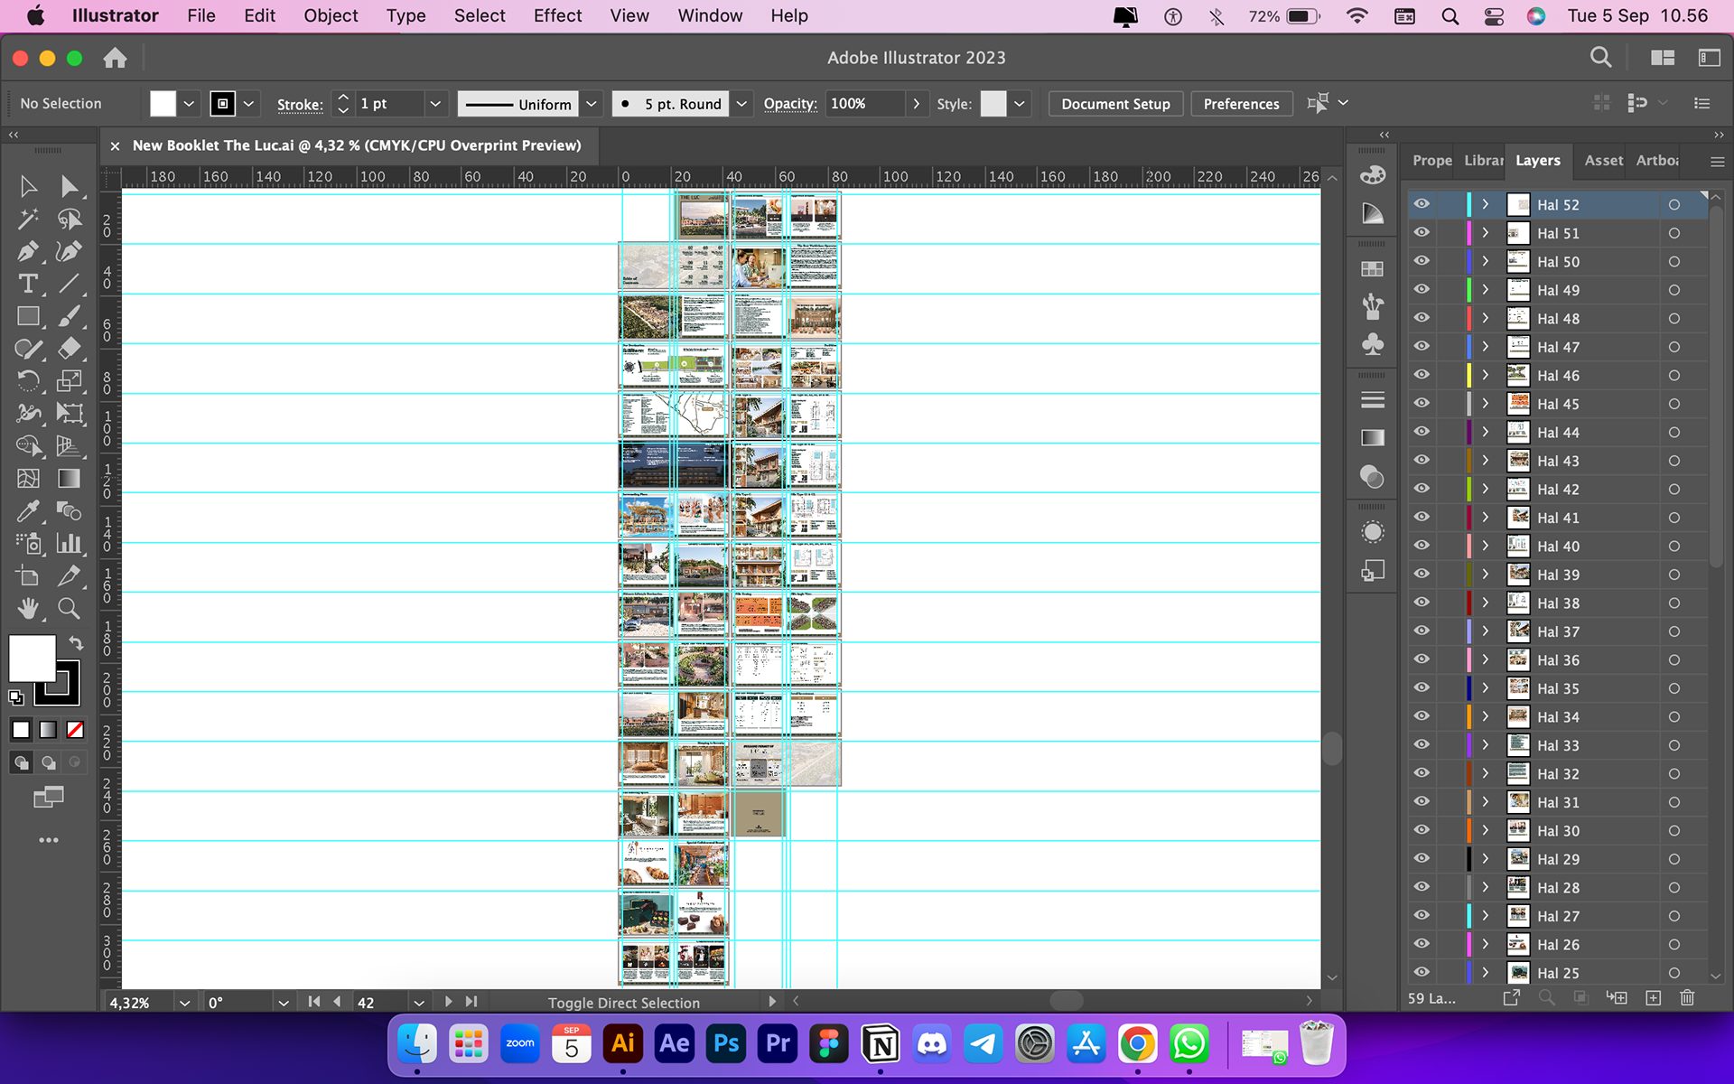Select the Rotate tool
The height and width of the screenshot is (1084, 1734).
(28, 381)
